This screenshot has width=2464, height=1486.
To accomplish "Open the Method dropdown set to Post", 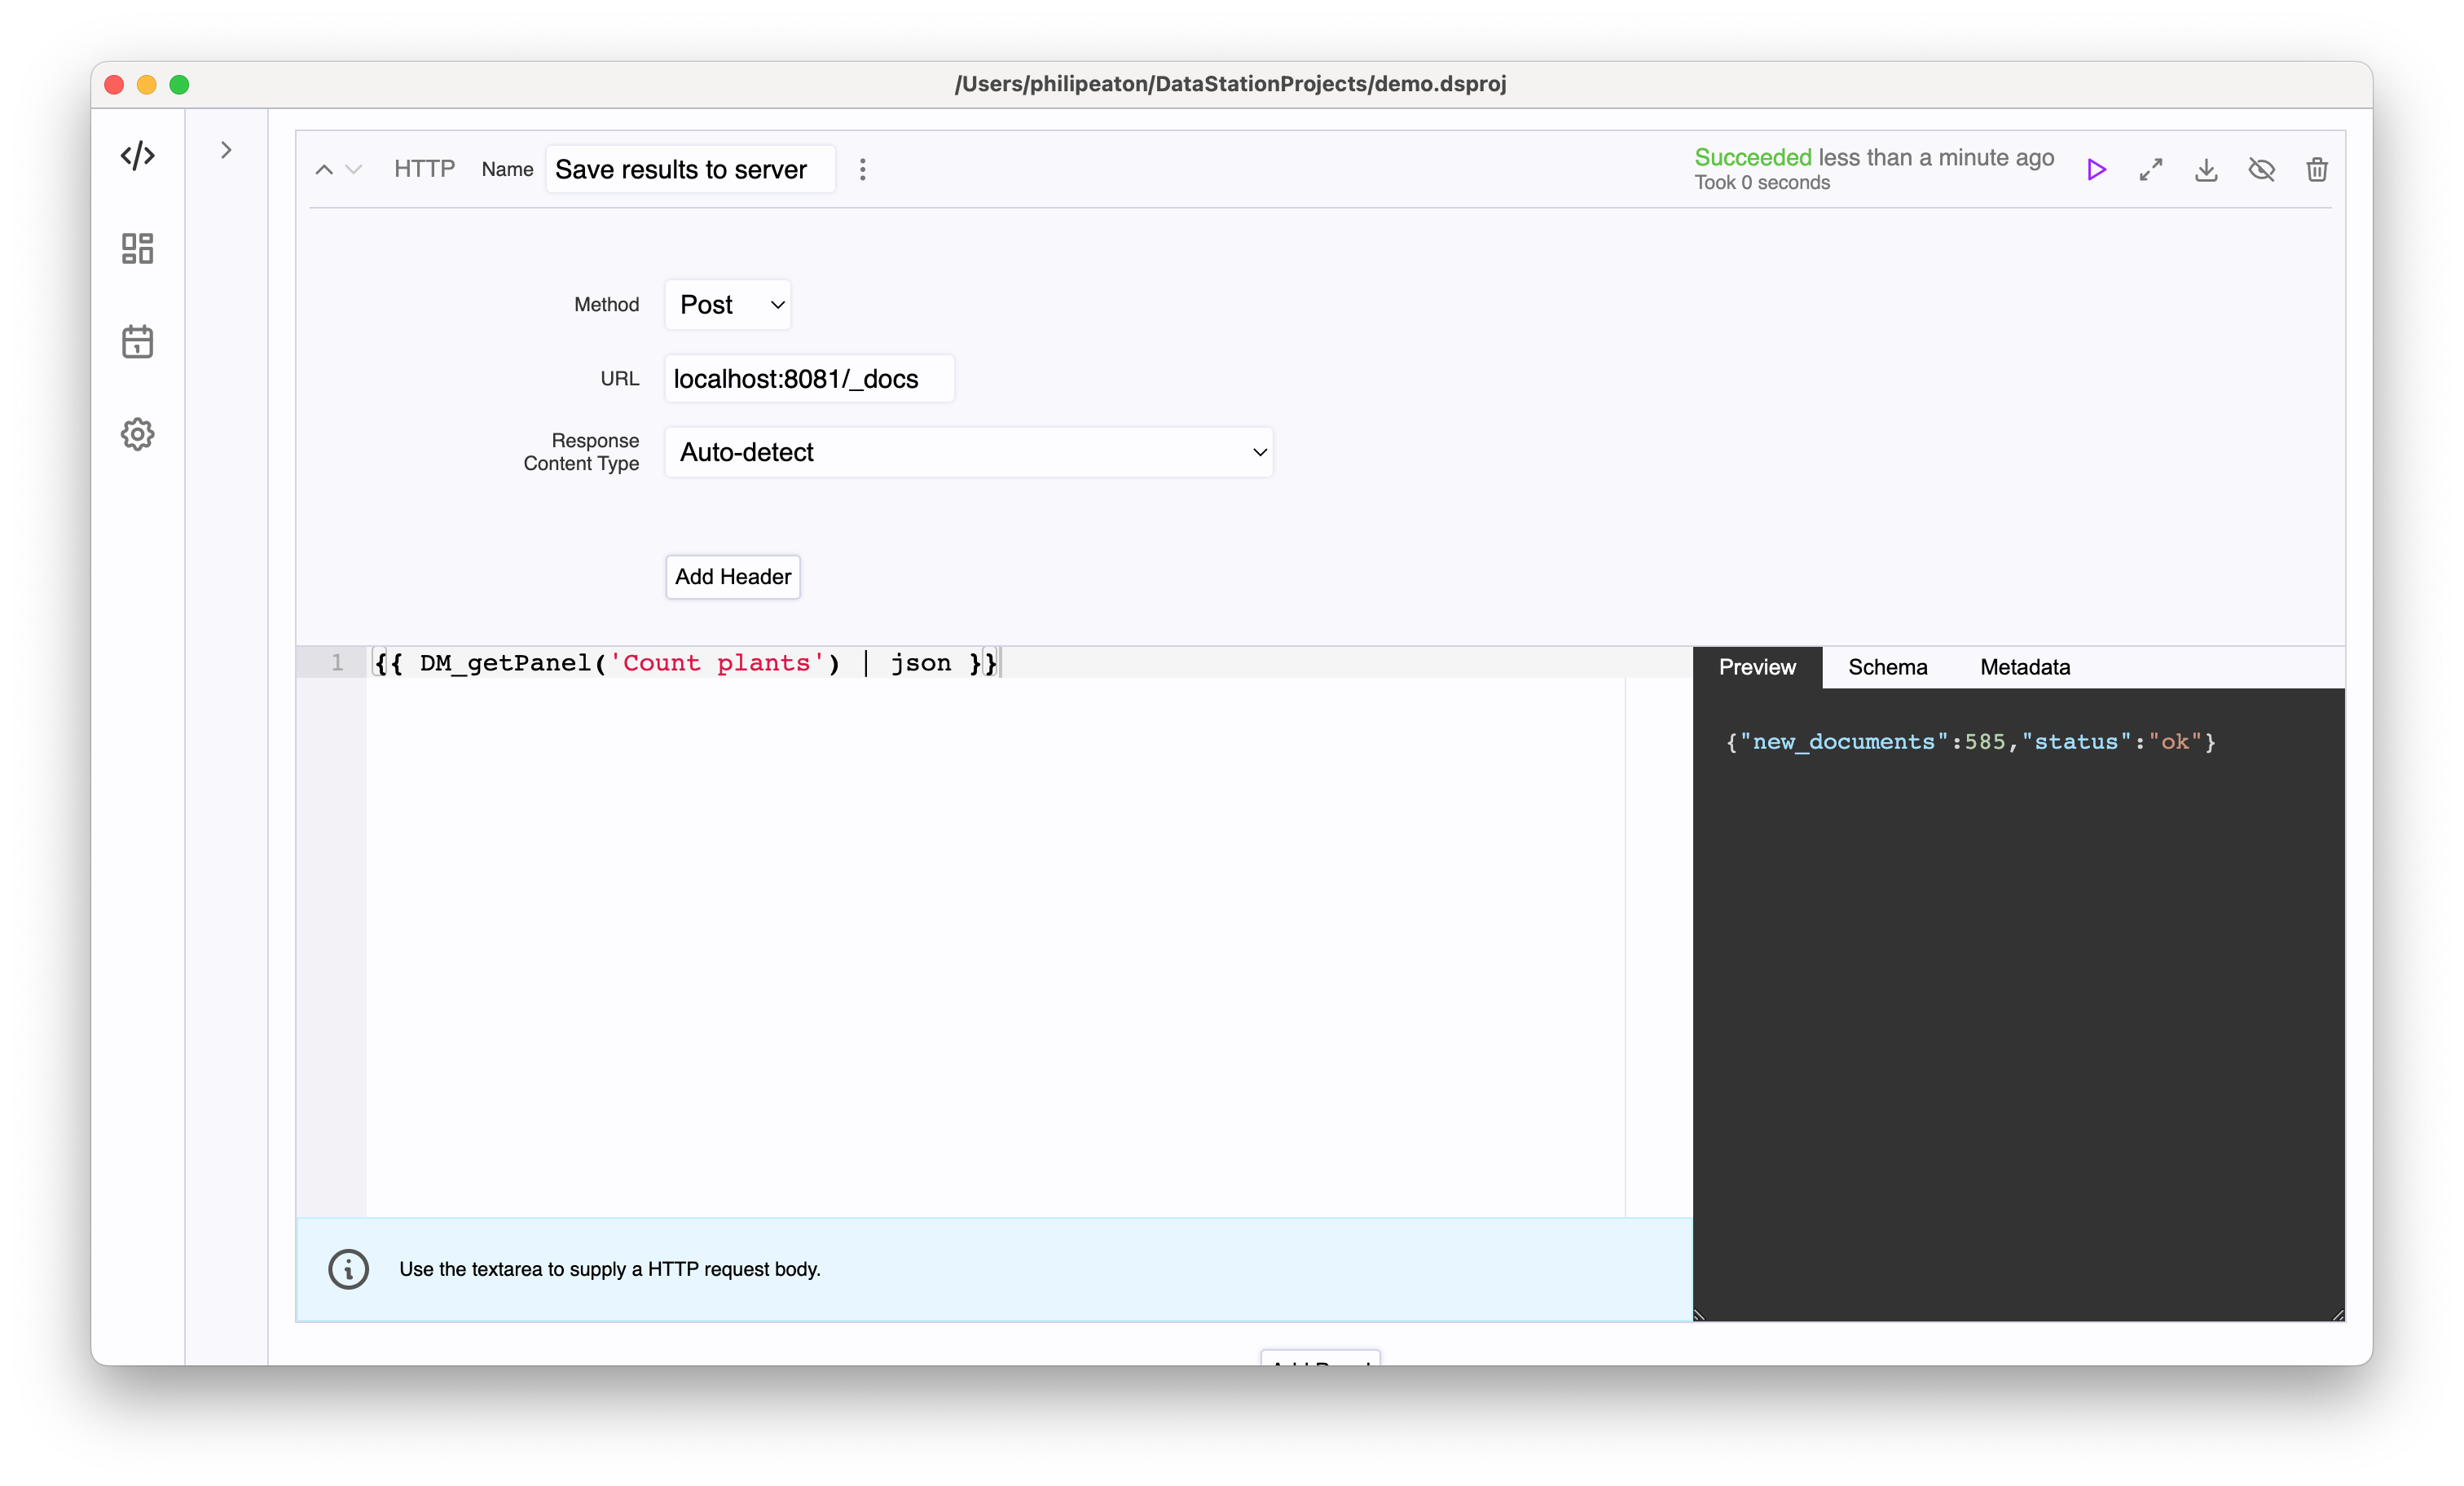I will tap(728, 305).
